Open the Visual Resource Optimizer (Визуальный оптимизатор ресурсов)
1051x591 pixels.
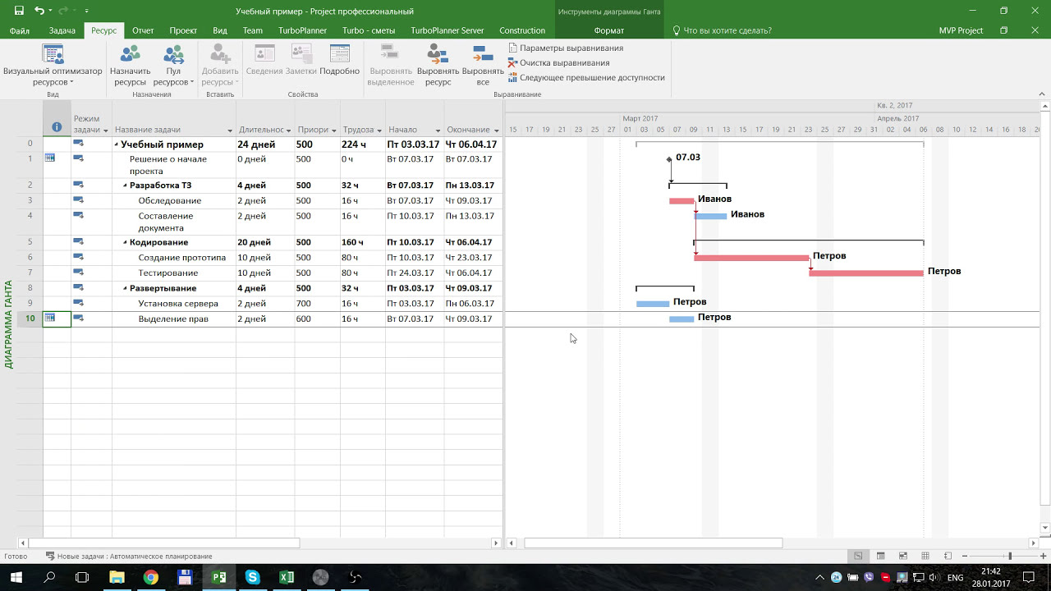(x=53, y=66)
